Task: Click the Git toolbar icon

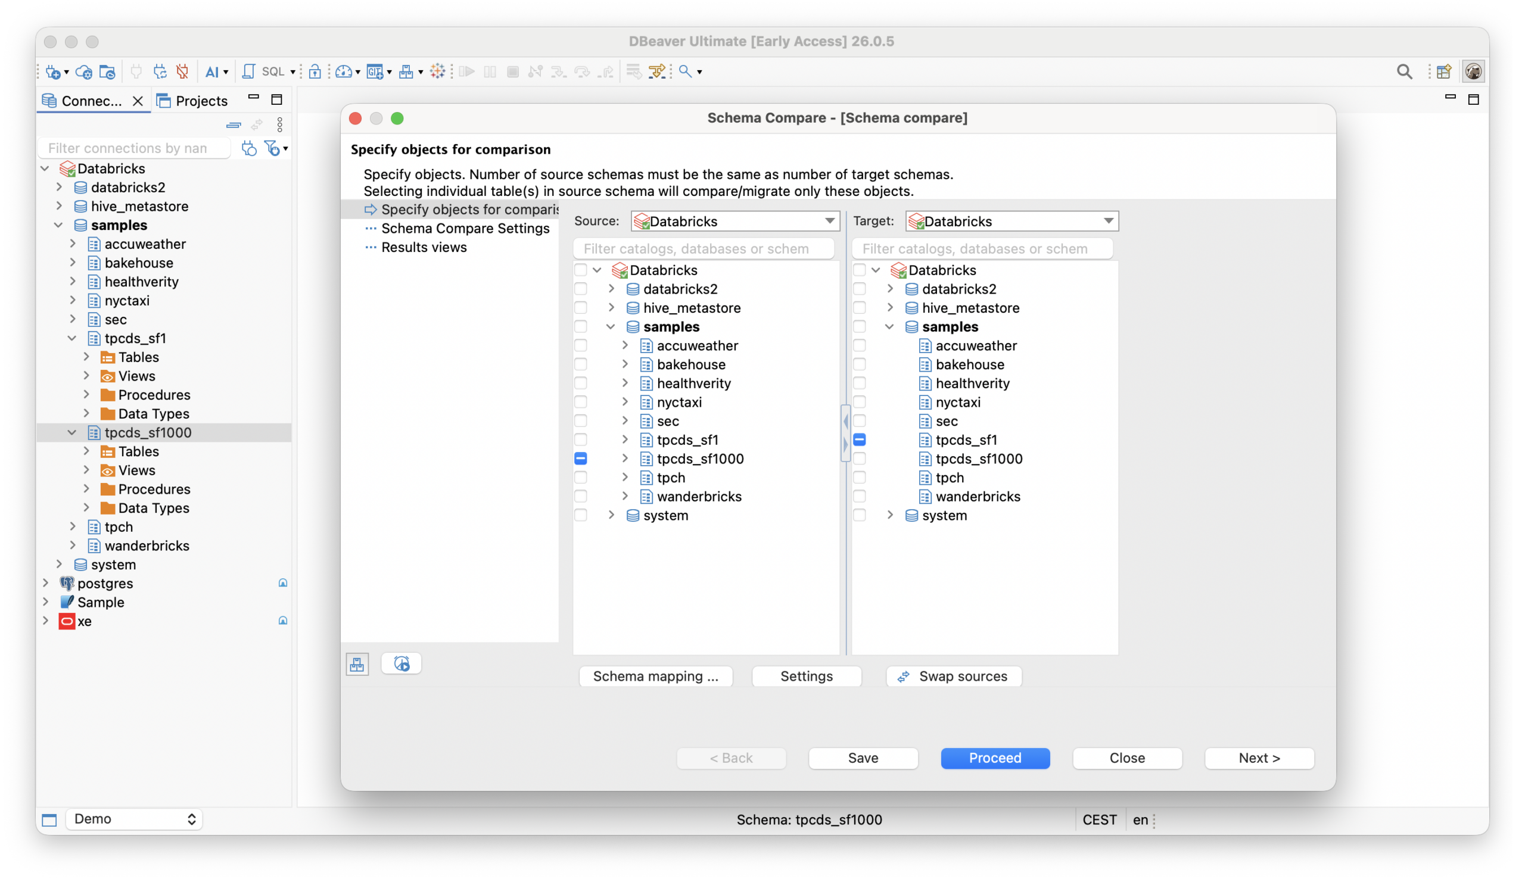Action: (x=375, y=72)
